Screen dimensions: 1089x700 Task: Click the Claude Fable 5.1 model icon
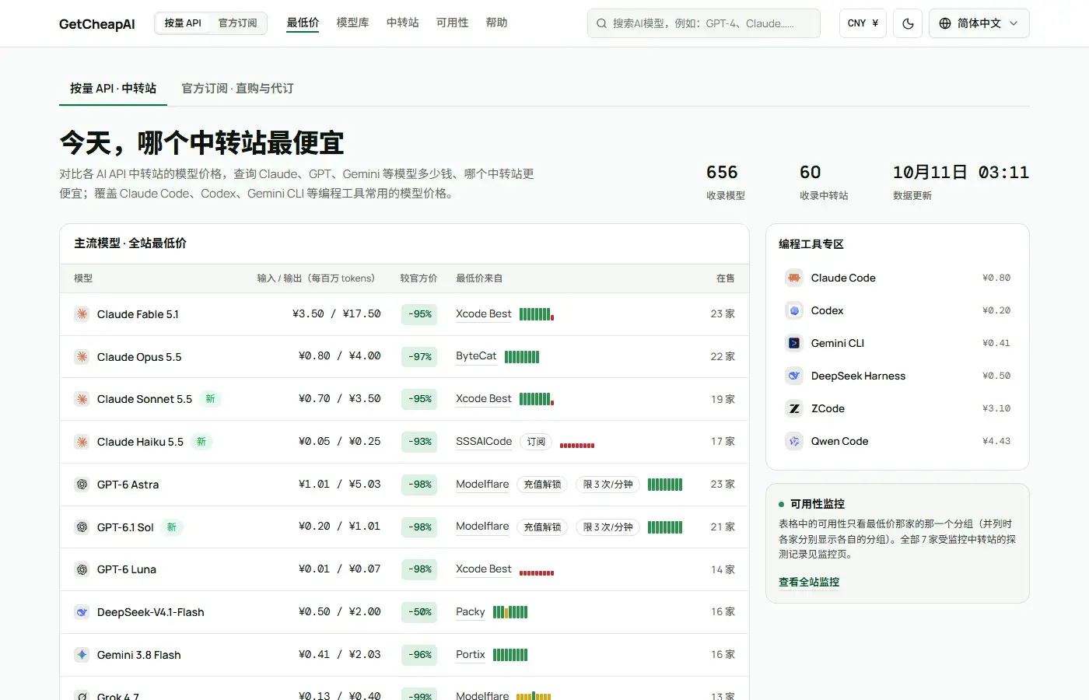(x=82, y=314)
